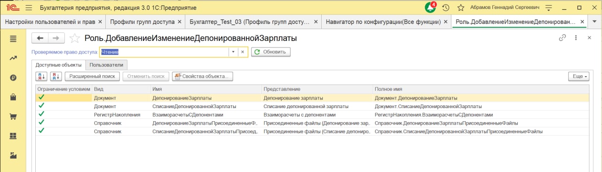Select the Доступные объекты tab
Screen dimensions: 602x172
(x=58, y=65)
